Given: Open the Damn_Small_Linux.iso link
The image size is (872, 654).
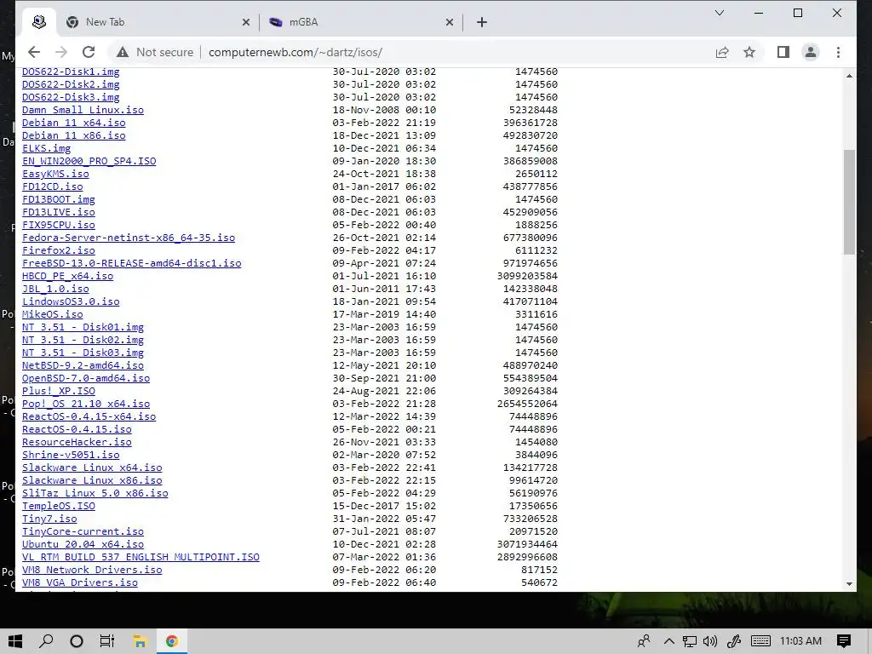Looking at the screenshot, I should click(83, 110).
